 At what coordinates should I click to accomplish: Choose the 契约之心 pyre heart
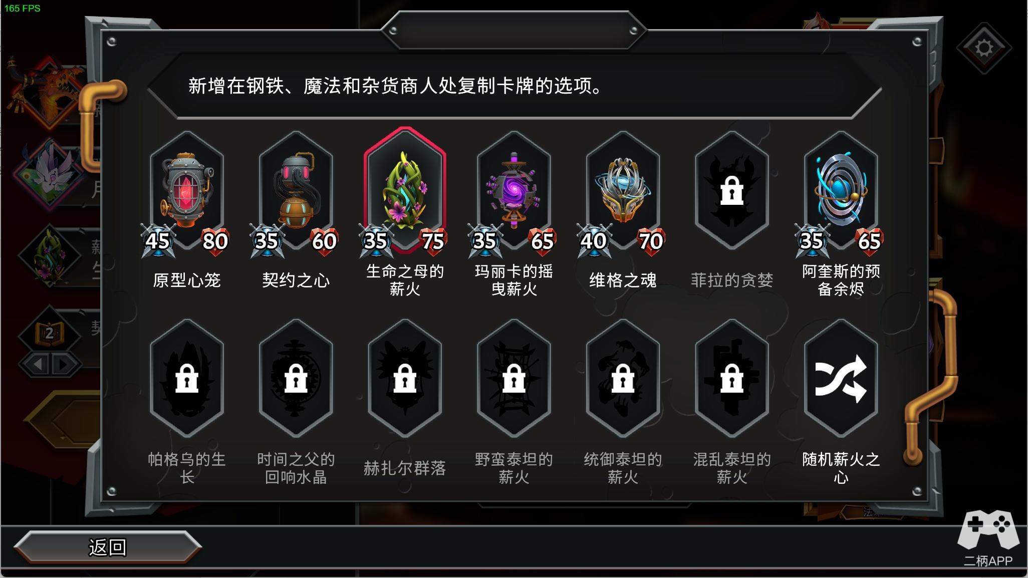(296, 190)
